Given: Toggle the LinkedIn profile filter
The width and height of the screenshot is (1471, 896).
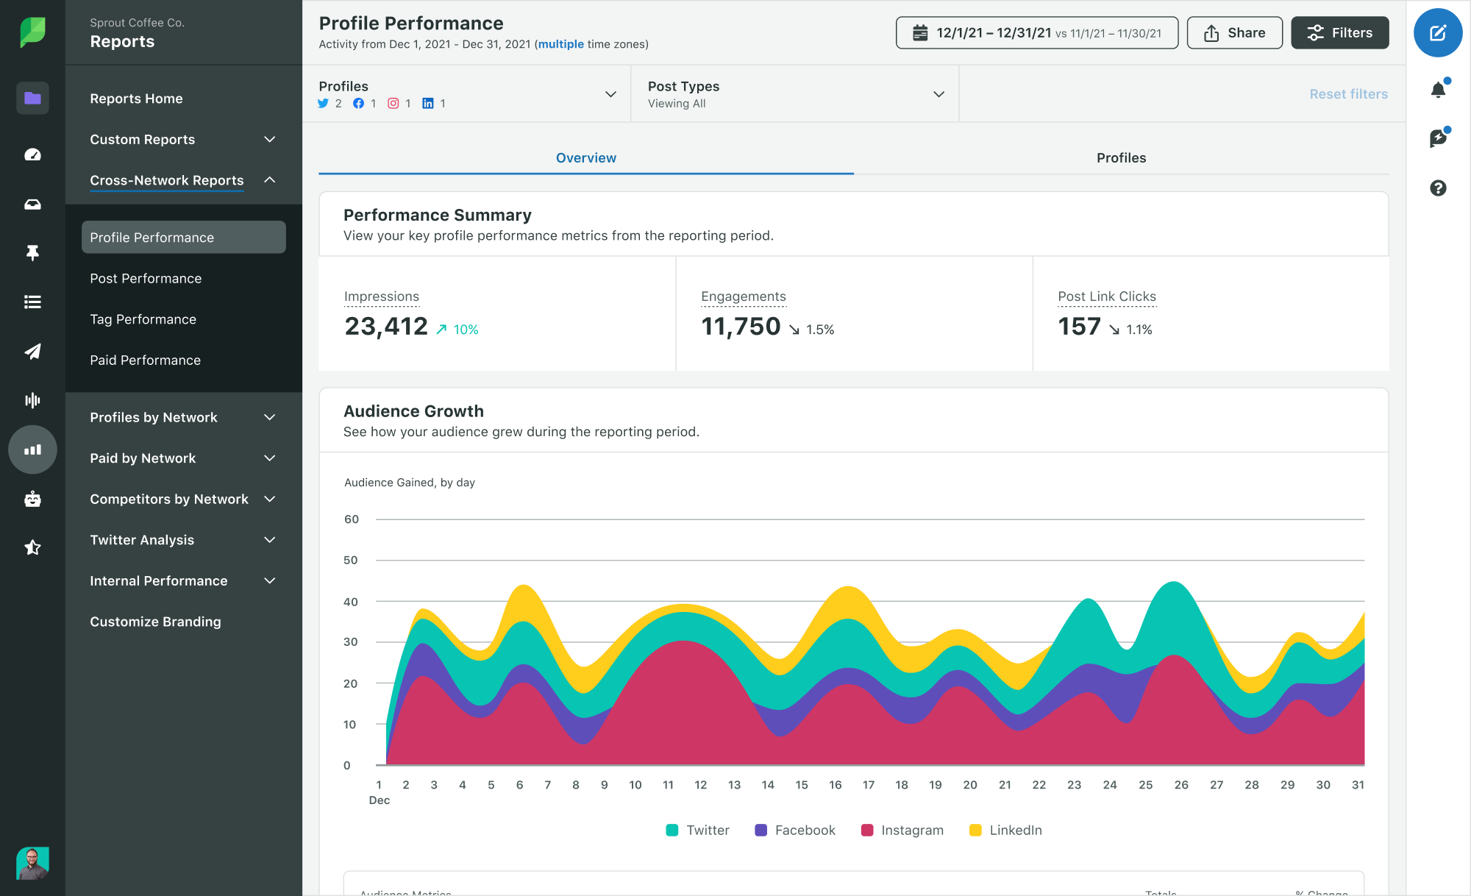Looking at the screenshot, I should (430, 103).
